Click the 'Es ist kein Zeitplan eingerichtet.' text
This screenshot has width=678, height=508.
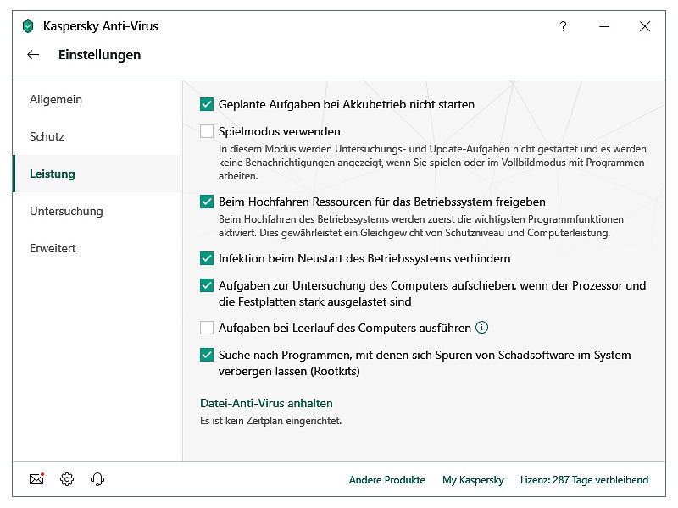pos(270,421)
